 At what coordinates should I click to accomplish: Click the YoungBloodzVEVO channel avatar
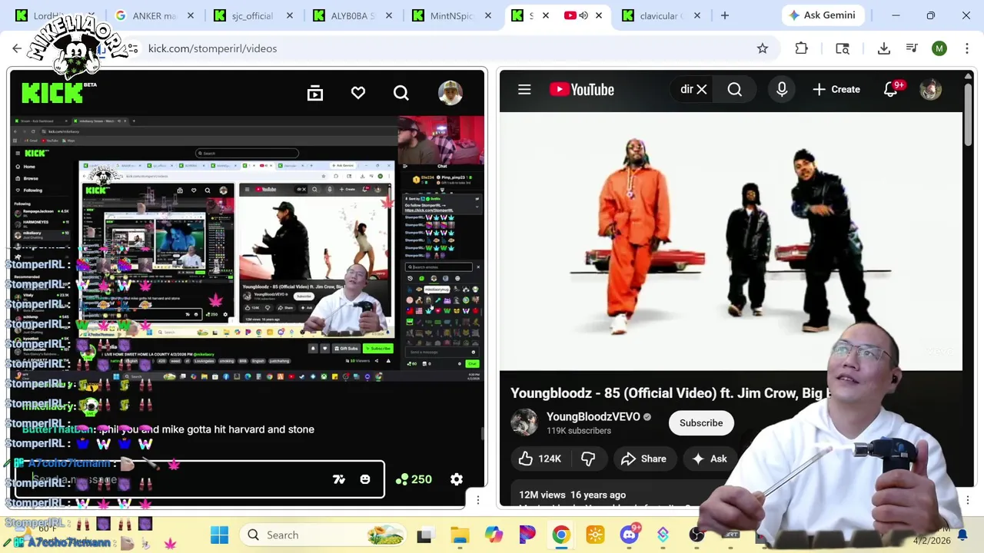click(524, 422)
